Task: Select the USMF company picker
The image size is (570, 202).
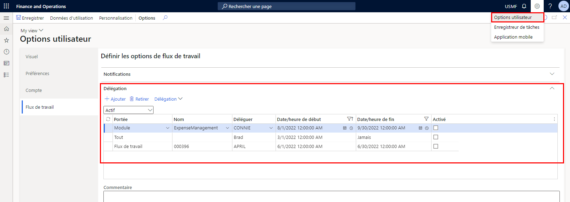Action: [x=511, y=6]
